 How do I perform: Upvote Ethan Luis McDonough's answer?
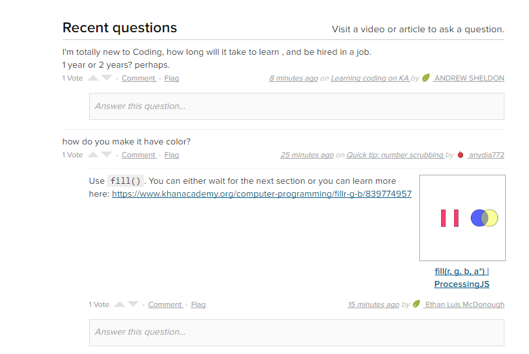tap(119, 304)
